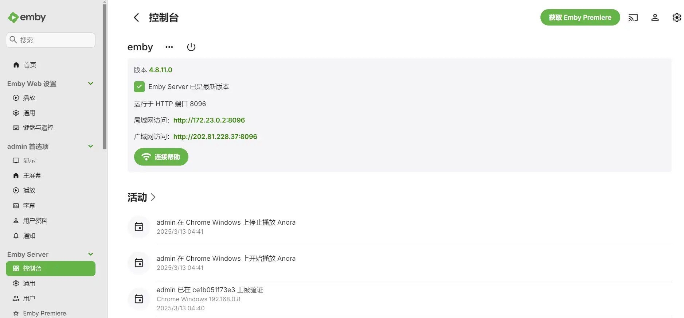Open the user profile icon menu
The width and height of the screenshot is (684, 318).
655,18
